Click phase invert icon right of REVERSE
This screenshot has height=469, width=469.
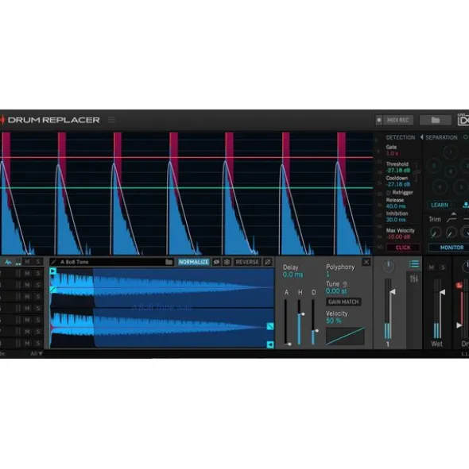pos(268,262)
